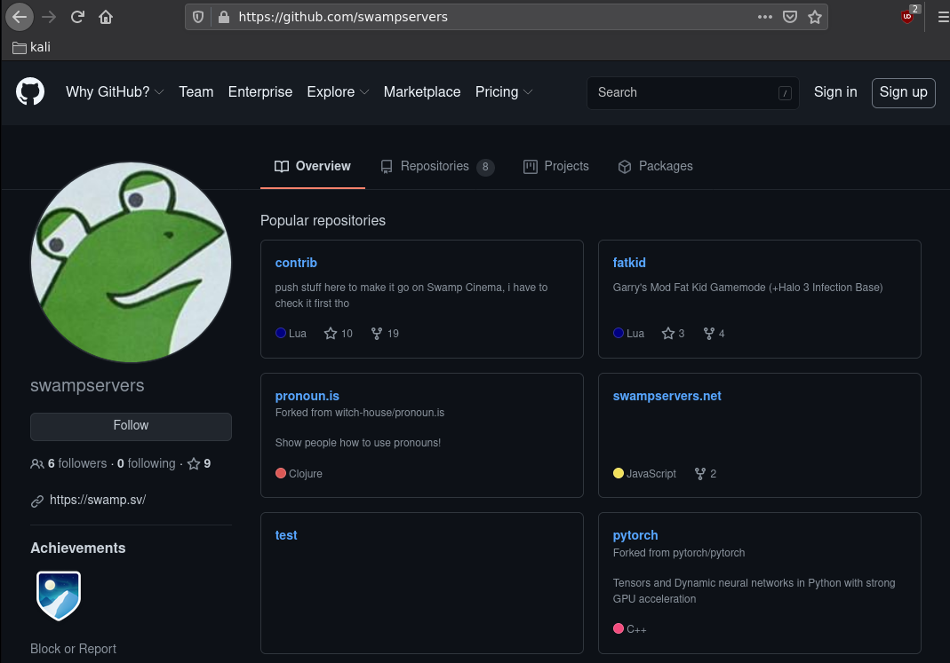Click the achievement badge icon
950x663 pixels.
59,596
